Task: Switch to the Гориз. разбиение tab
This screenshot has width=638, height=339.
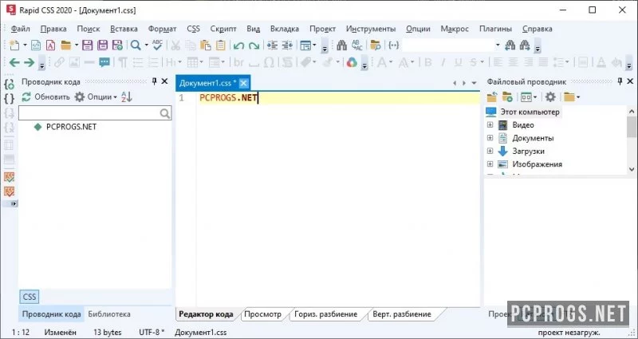Action: point(326,314)
